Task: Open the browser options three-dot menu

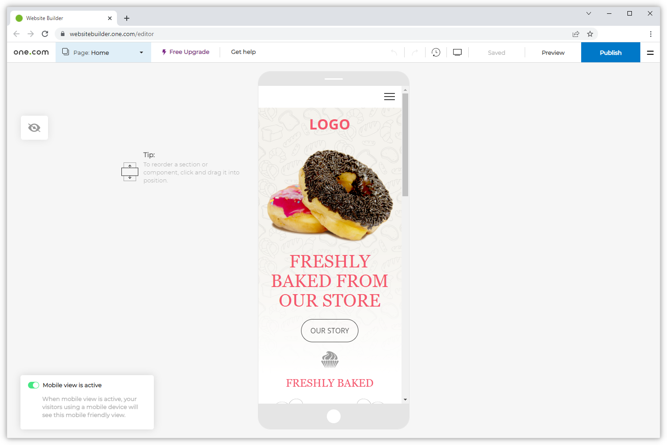Action: pyautogui.click(x=651, y=34)
